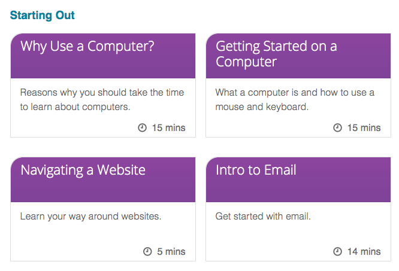
Task: Click the 14 mins duration label
Action: (364, 251)
